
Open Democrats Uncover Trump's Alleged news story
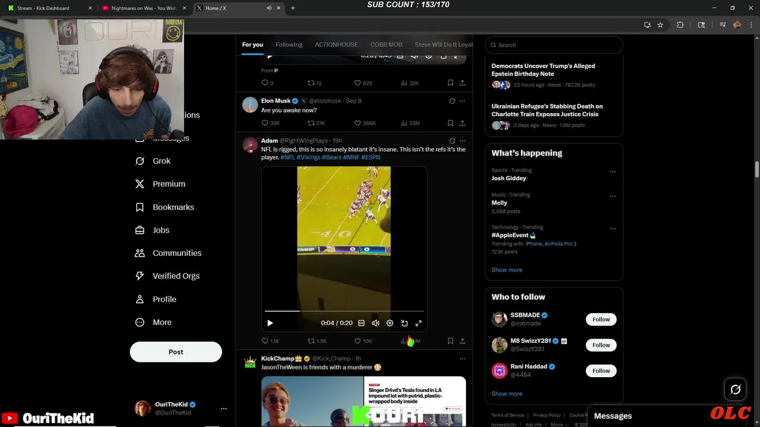(x=543, y=70)
